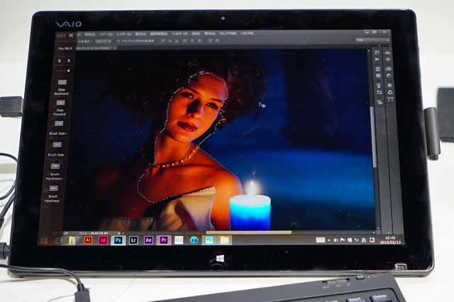The height and width of the screenshot is (302, 454).
Task: Switch to Photoshop in the taskbar
Action: coord(118,240)
